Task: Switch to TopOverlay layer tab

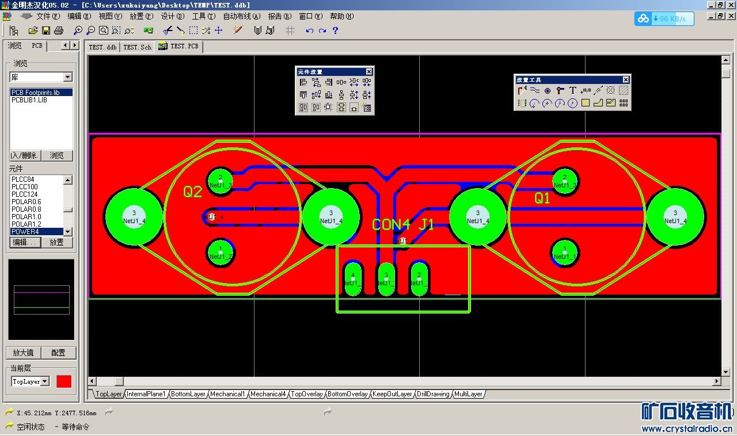Action: 307,394
